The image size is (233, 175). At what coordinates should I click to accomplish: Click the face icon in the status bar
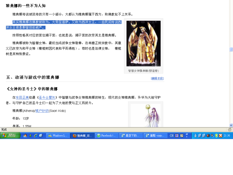230,129
